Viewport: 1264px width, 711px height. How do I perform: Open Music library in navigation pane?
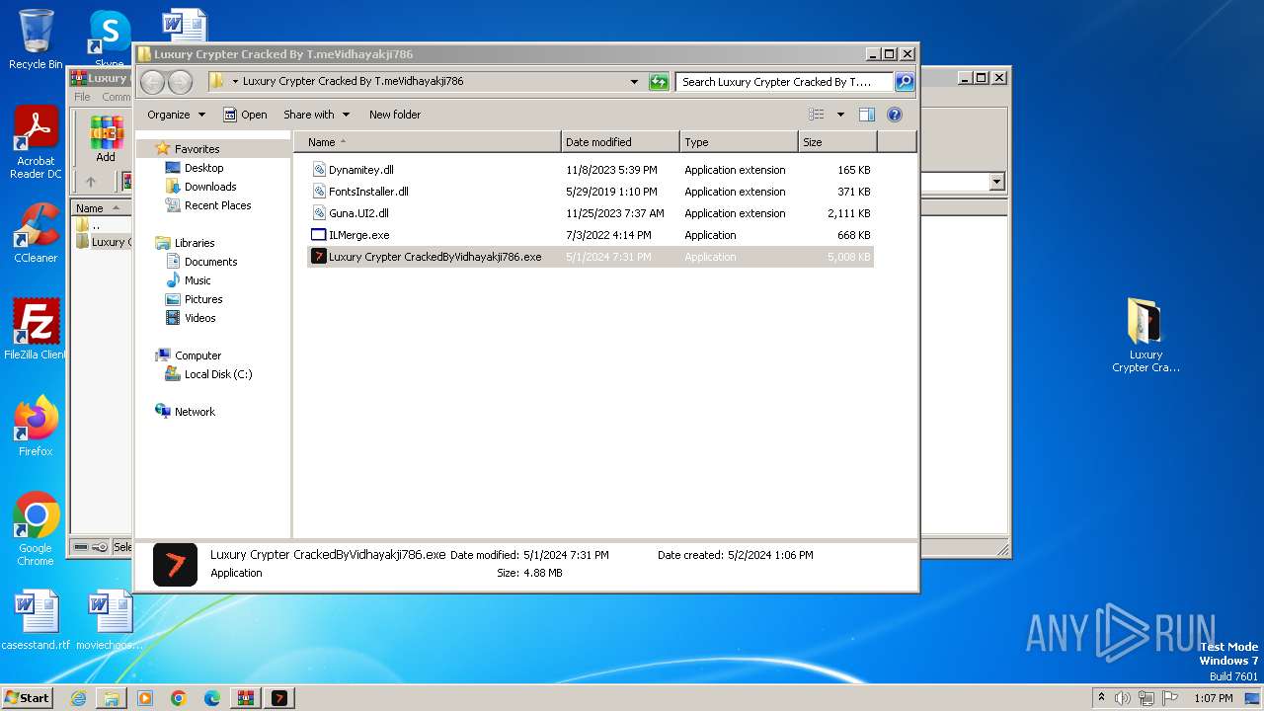197,280
